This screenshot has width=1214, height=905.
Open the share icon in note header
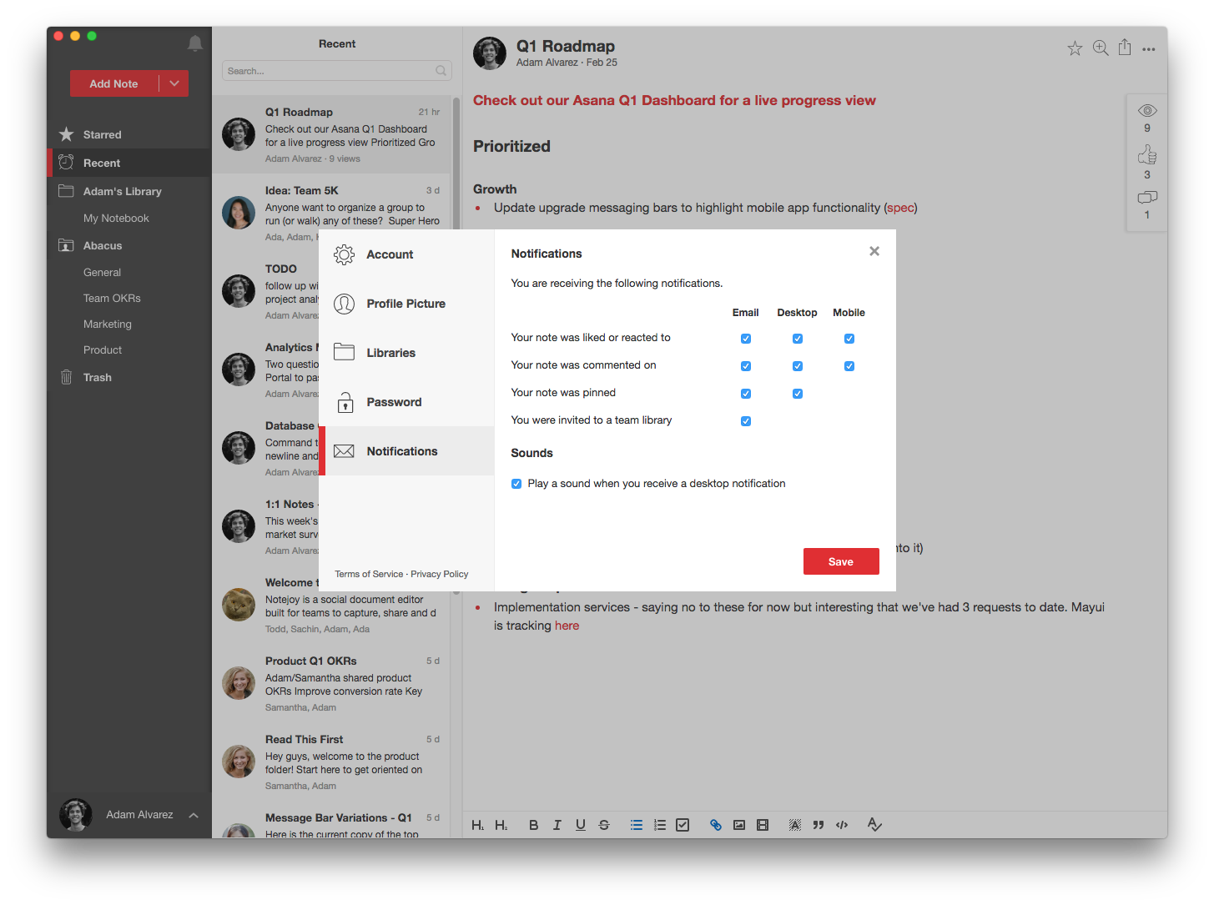(x=1125, y=48)
